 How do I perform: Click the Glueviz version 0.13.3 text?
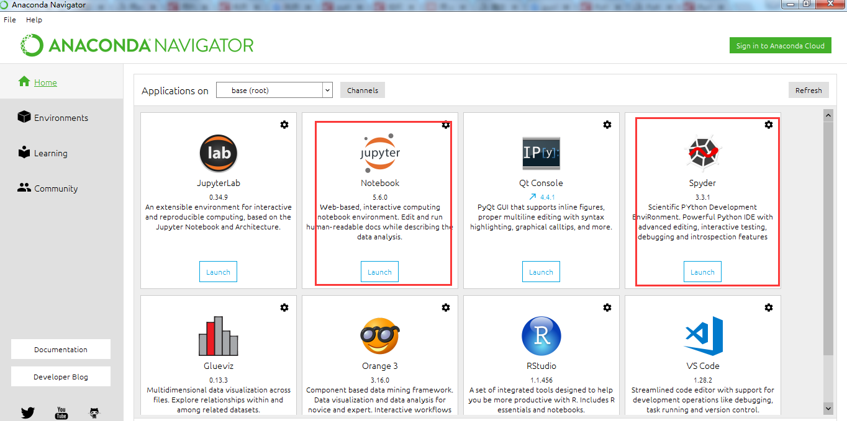(x=219, y=380)
